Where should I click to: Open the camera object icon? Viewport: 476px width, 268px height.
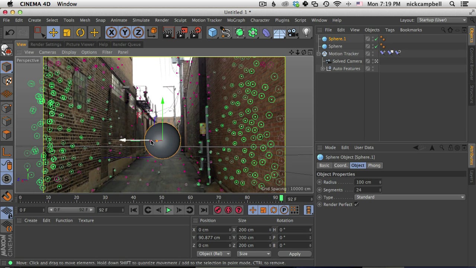pyautogui.click(x=293, y=33)
